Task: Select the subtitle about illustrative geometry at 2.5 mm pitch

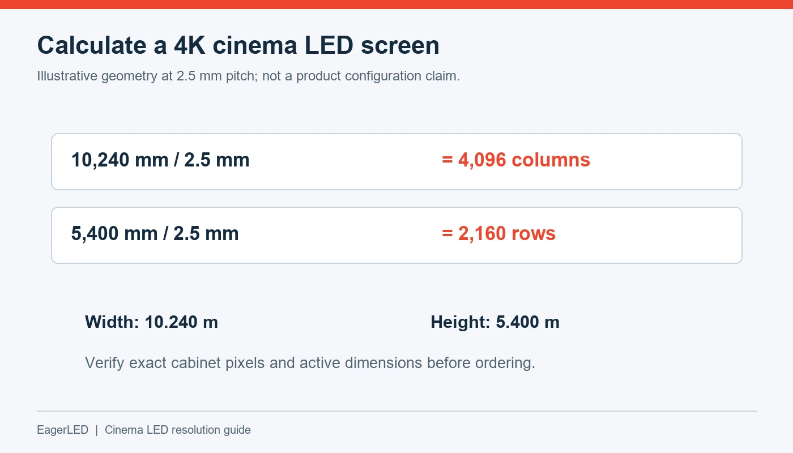Action: 248,76
